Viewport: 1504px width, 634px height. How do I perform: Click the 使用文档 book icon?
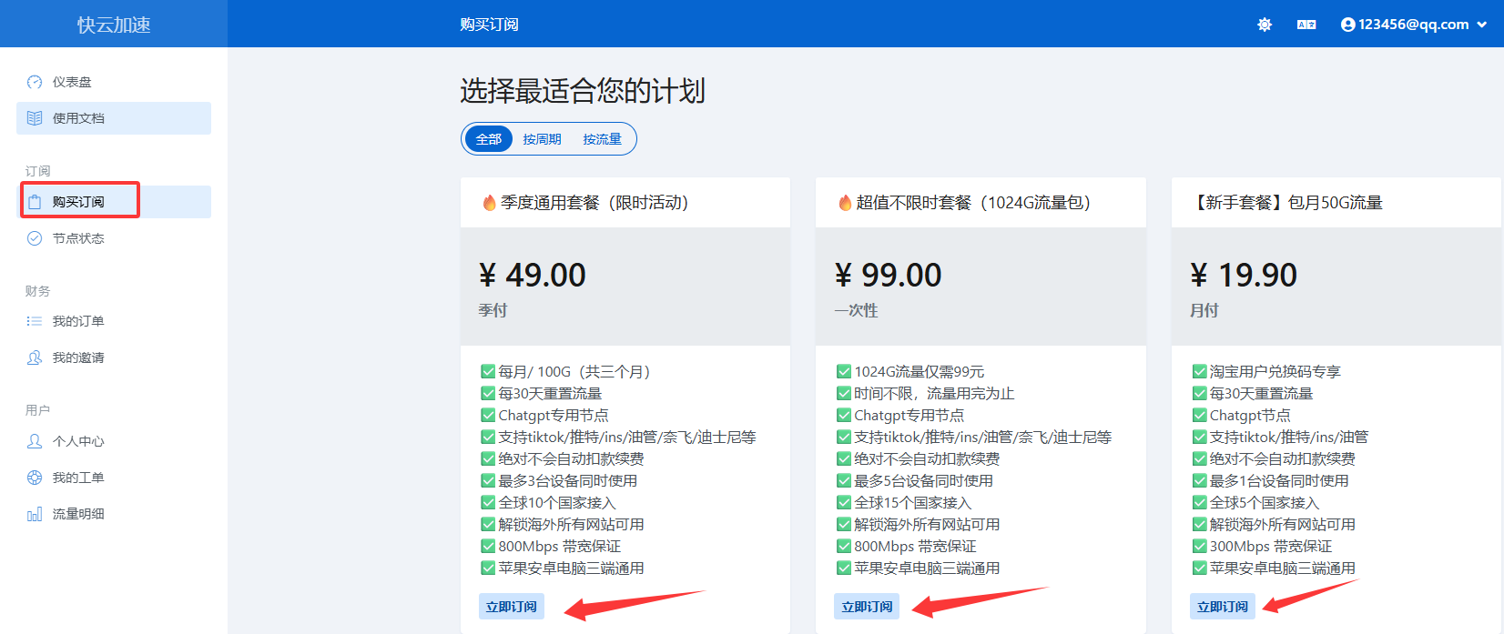[35, 118]
